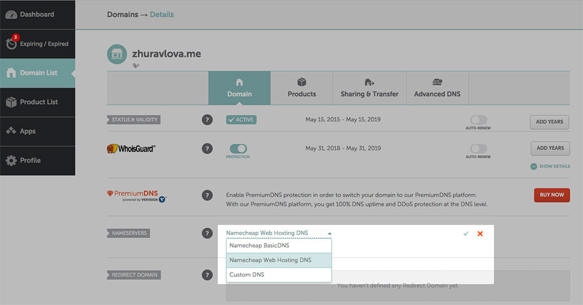Switch to Sharing & Transfer tab
This screenshot has height=305, width=583.
(x=369, y=88)
